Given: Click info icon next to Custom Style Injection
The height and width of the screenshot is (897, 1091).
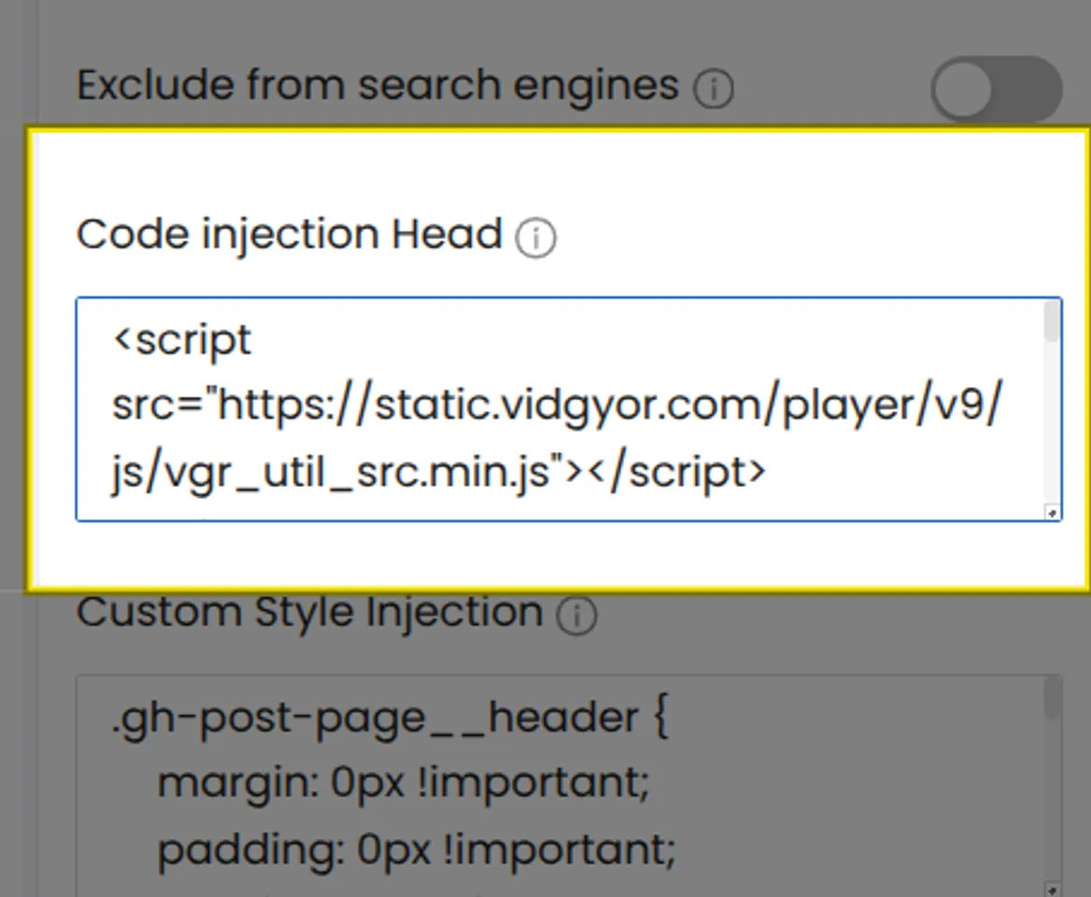Looking at the screenshot, I should coord(576,617).
